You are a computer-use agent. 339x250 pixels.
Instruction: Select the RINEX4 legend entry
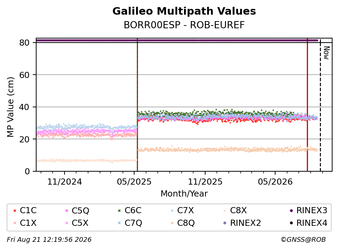click(x=309, y=223)
